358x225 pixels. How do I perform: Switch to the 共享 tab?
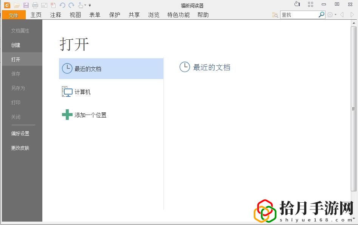[134, 15]
